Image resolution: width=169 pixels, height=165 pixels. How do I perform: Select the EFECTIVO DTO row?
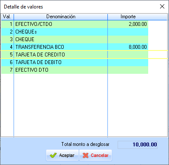[75, 70]
